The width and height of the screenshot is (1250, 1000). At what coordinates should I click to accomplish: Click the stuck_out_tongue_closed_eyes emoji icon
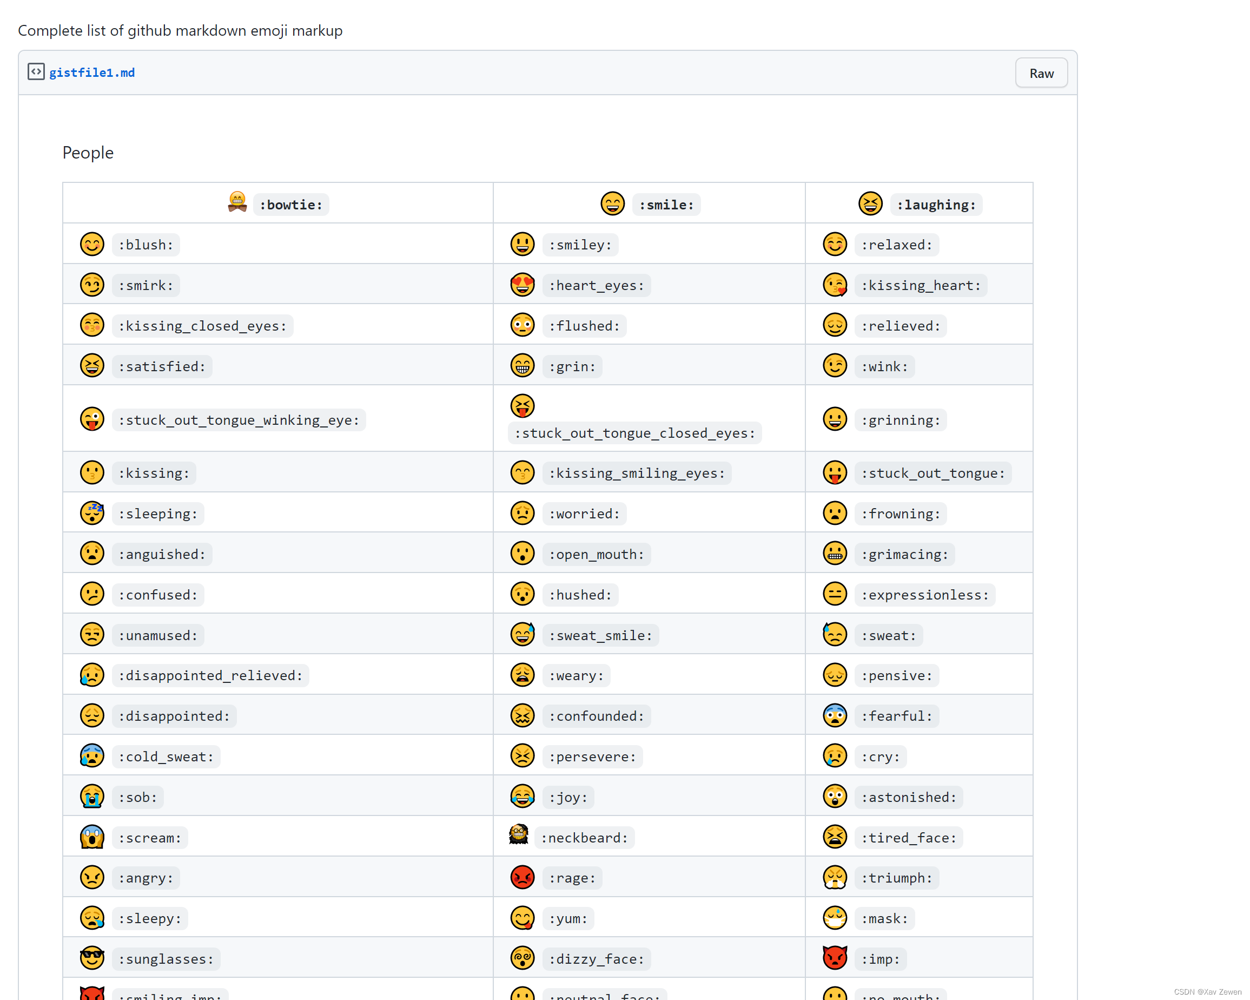tap(522, 405)
